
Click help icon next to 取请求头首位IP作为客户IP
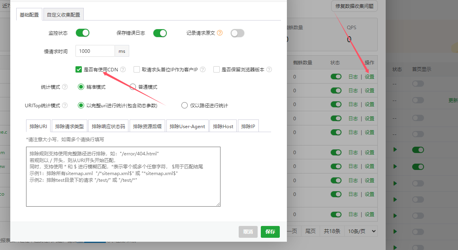coord(203,70)
